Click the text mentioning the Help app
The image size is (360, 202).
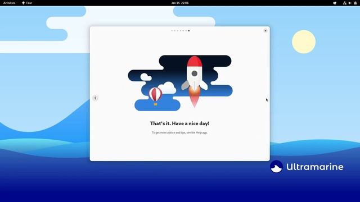(x=179, y=132)
